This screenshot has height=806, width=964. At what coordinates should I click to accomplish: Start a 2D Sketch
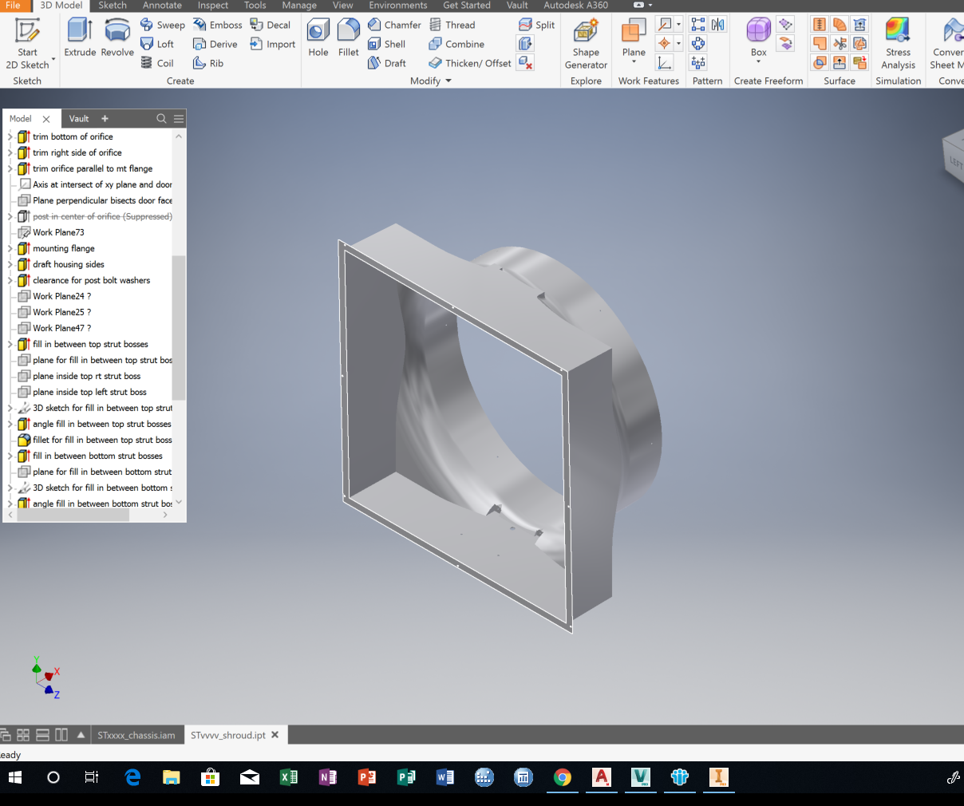(x=27, y=43)
